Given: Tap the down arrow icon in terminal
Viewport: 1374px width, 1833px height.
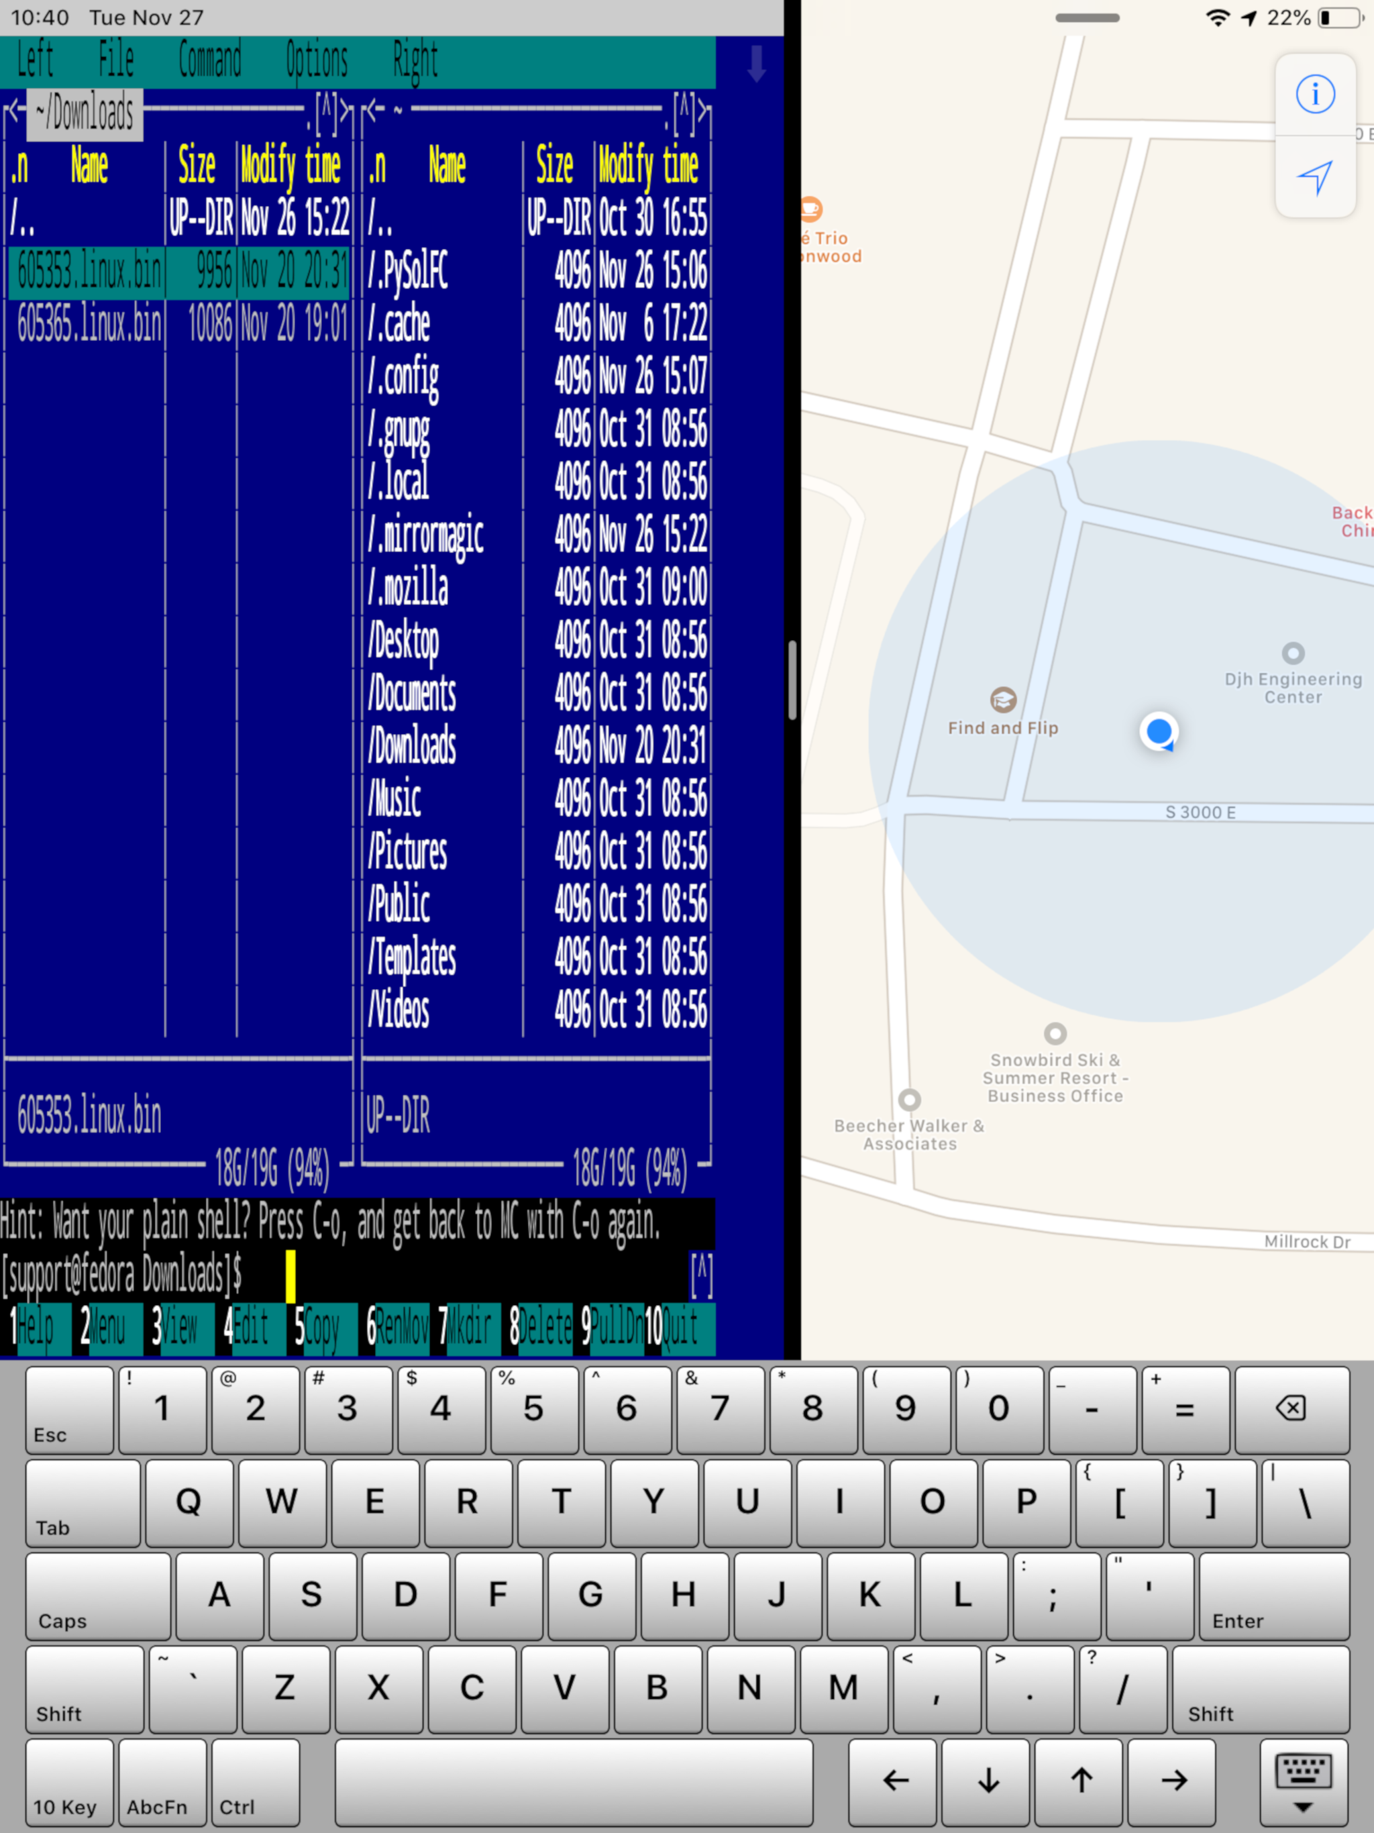Looking at the screenshot, I should point(757,64).
